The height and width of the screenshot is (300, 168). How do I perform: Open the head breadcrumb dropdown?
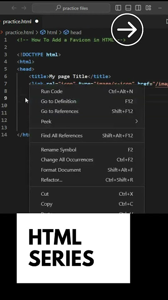(76, 32)
